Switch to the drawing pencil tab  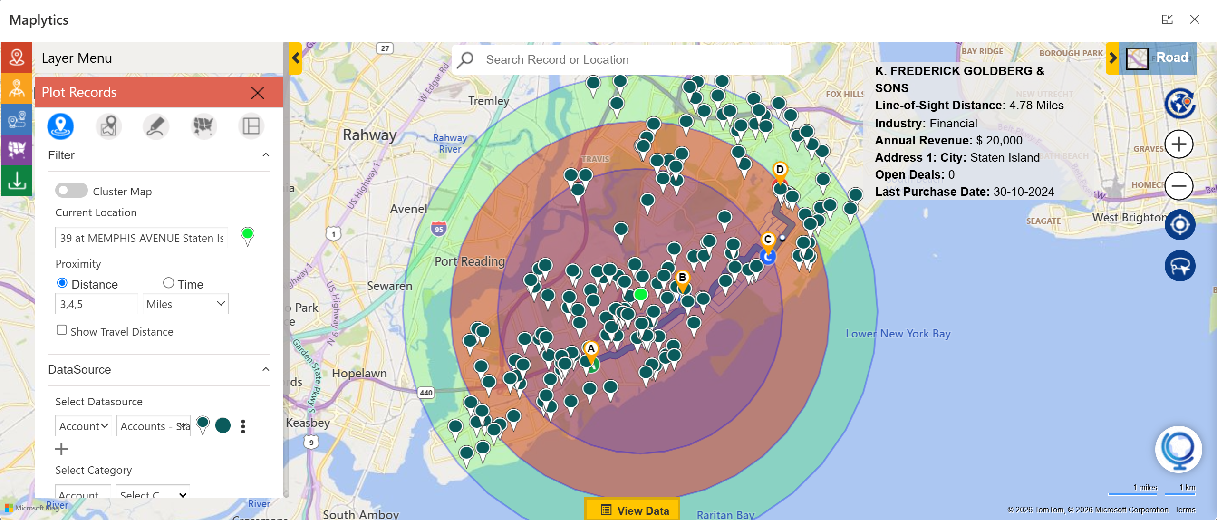click(156, 126)
